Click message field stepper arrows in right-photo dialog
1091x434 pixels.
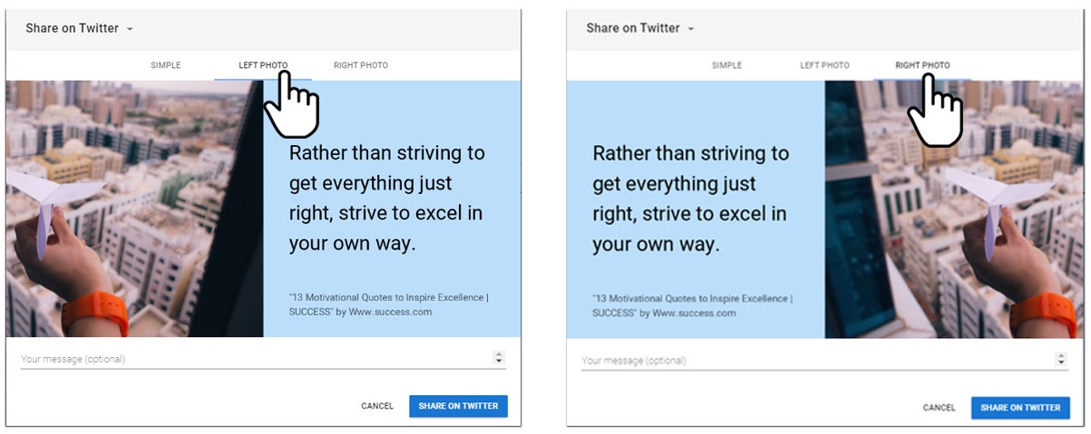coord(1061,359)
